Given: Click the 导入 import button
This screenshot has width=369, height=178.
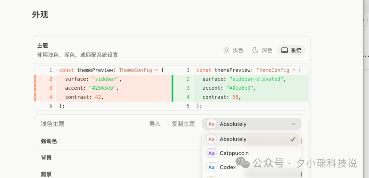Looking at the screenshot, I should pyautogui.click(x=155, y=124).
